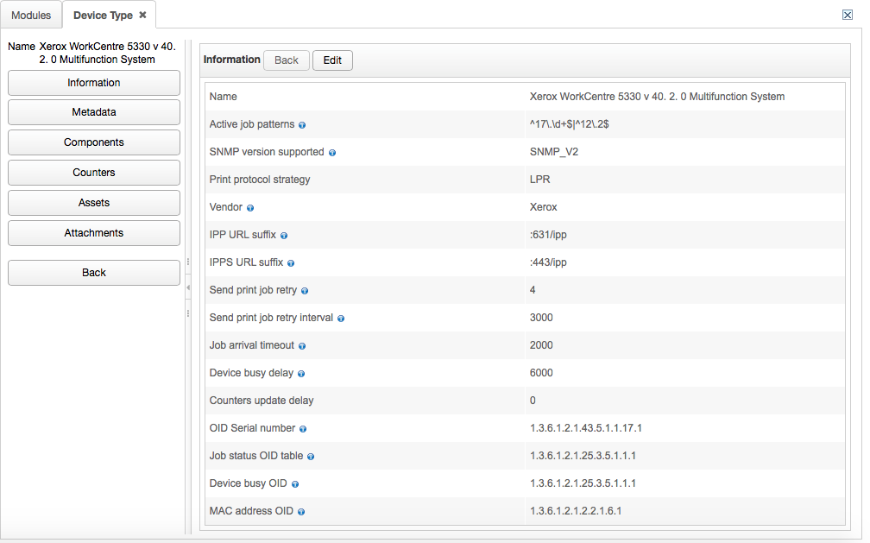
Task: Click the Device busy OID value
Action: point(583,483)
